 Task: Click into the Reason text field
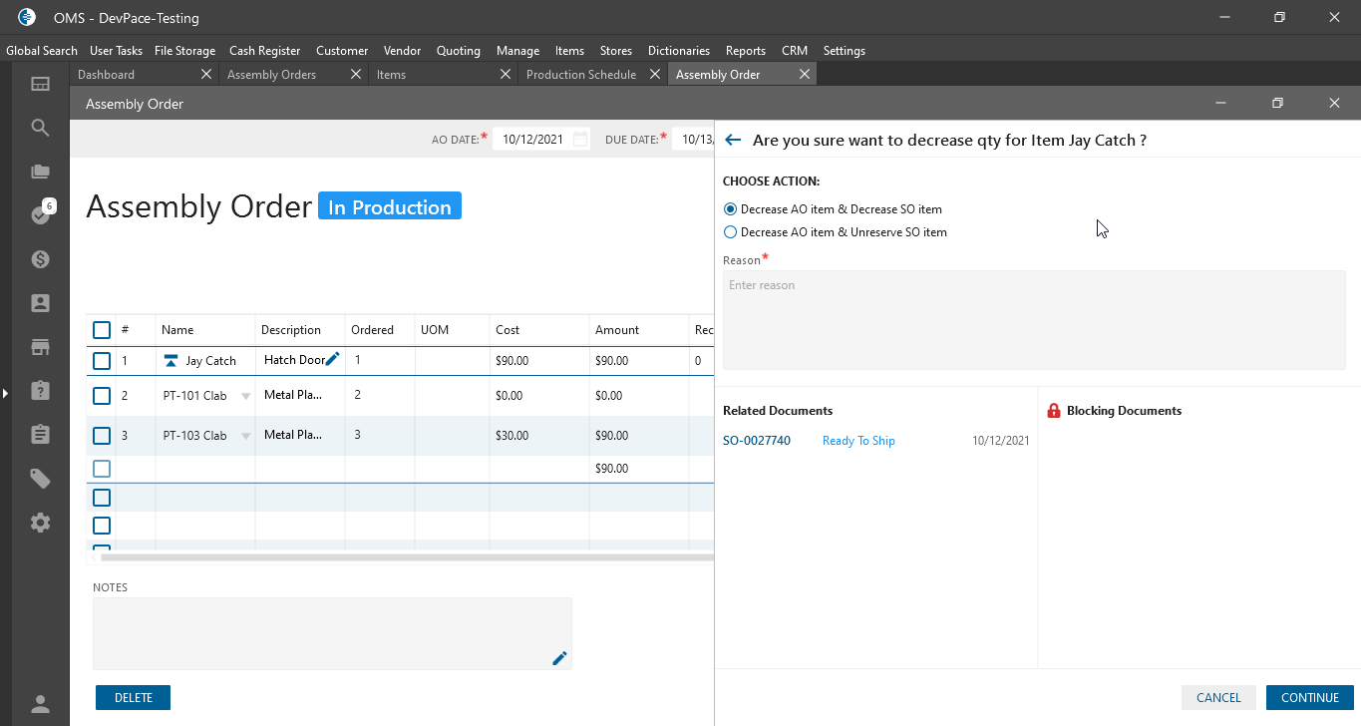coord(1033,319)
